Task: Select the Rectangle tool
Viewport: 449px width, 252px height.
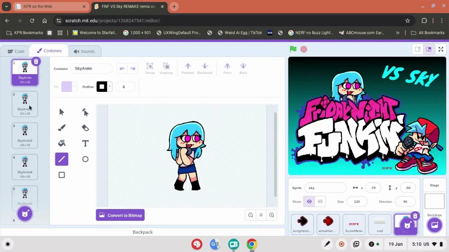Action: [62, 175]
